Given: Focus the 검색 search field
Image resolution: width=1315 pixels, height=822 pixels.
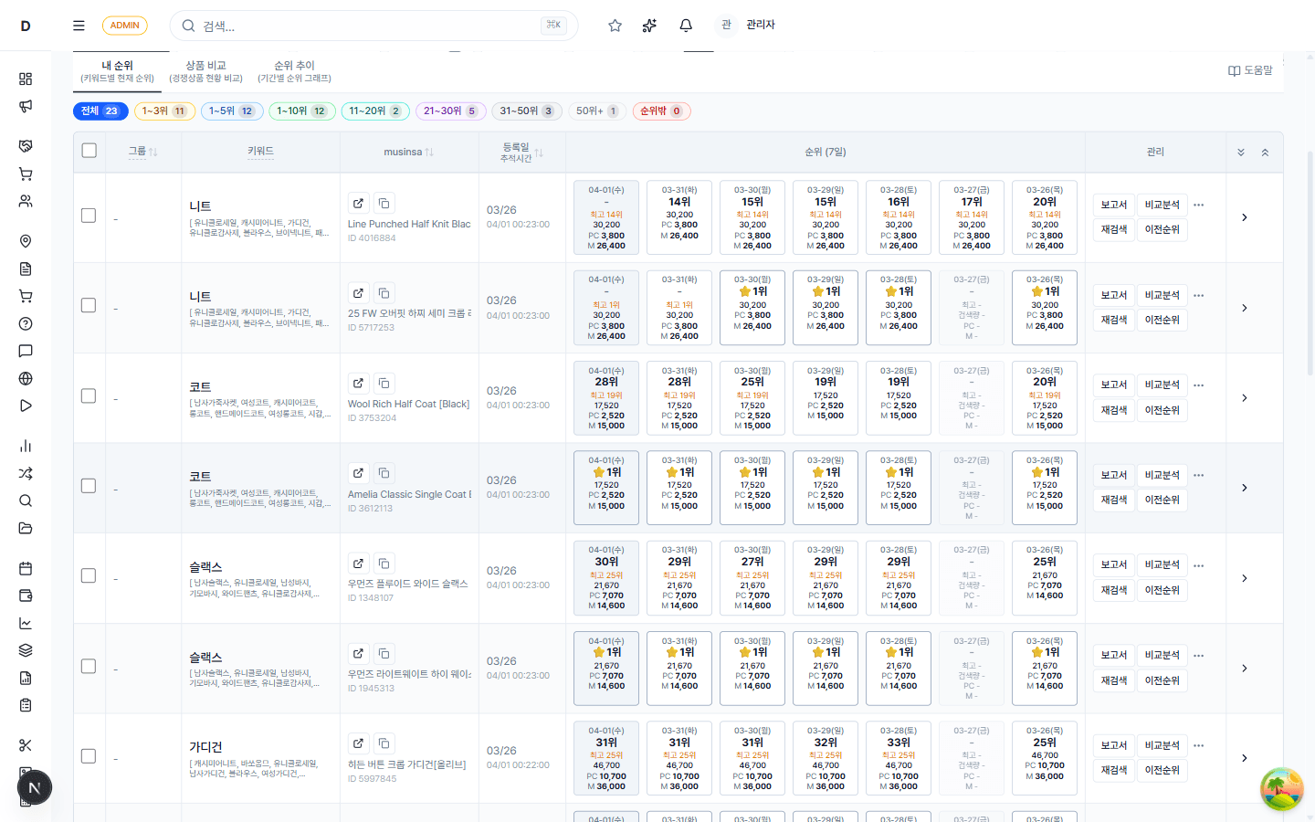Looking at the screenshot, I should click(365, 26).
